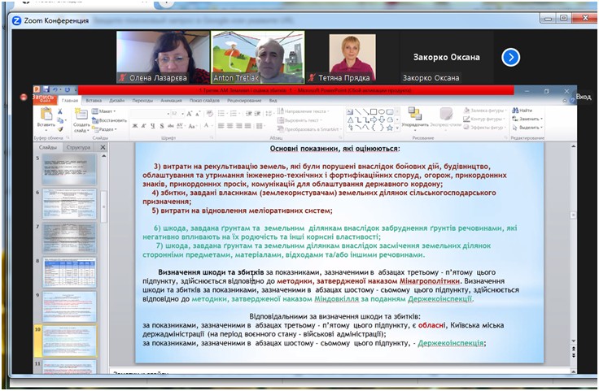
Task: Undo the last action in PowerPoint
Action: [55, 89]
